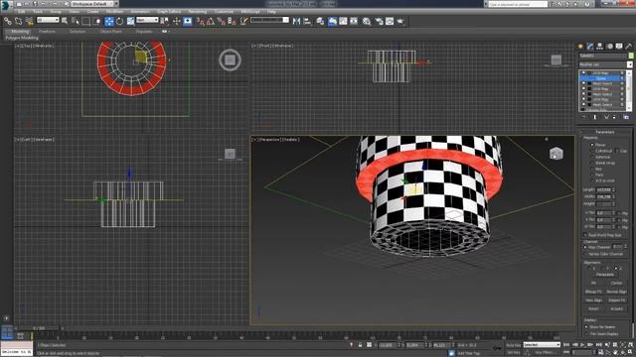This screenshot has width=636, height=357.
Task: Click the Bitmap Fit button
Action: point(593,292)
